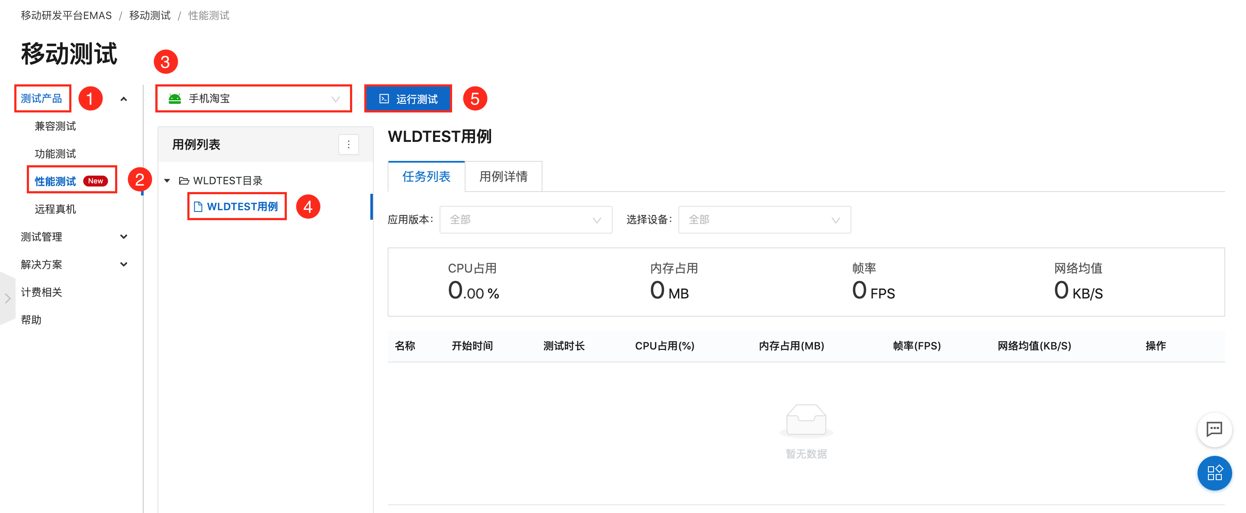
Task: Switch to the 任务列表 tab
Action: pos(426,176)
